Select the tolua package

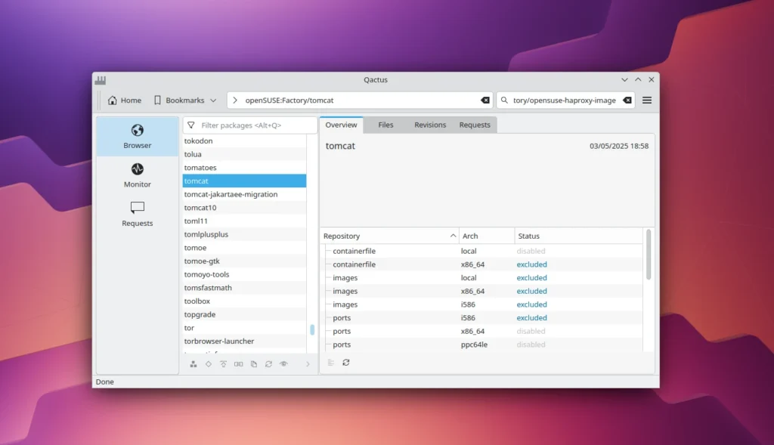click(x=244, y=154)
